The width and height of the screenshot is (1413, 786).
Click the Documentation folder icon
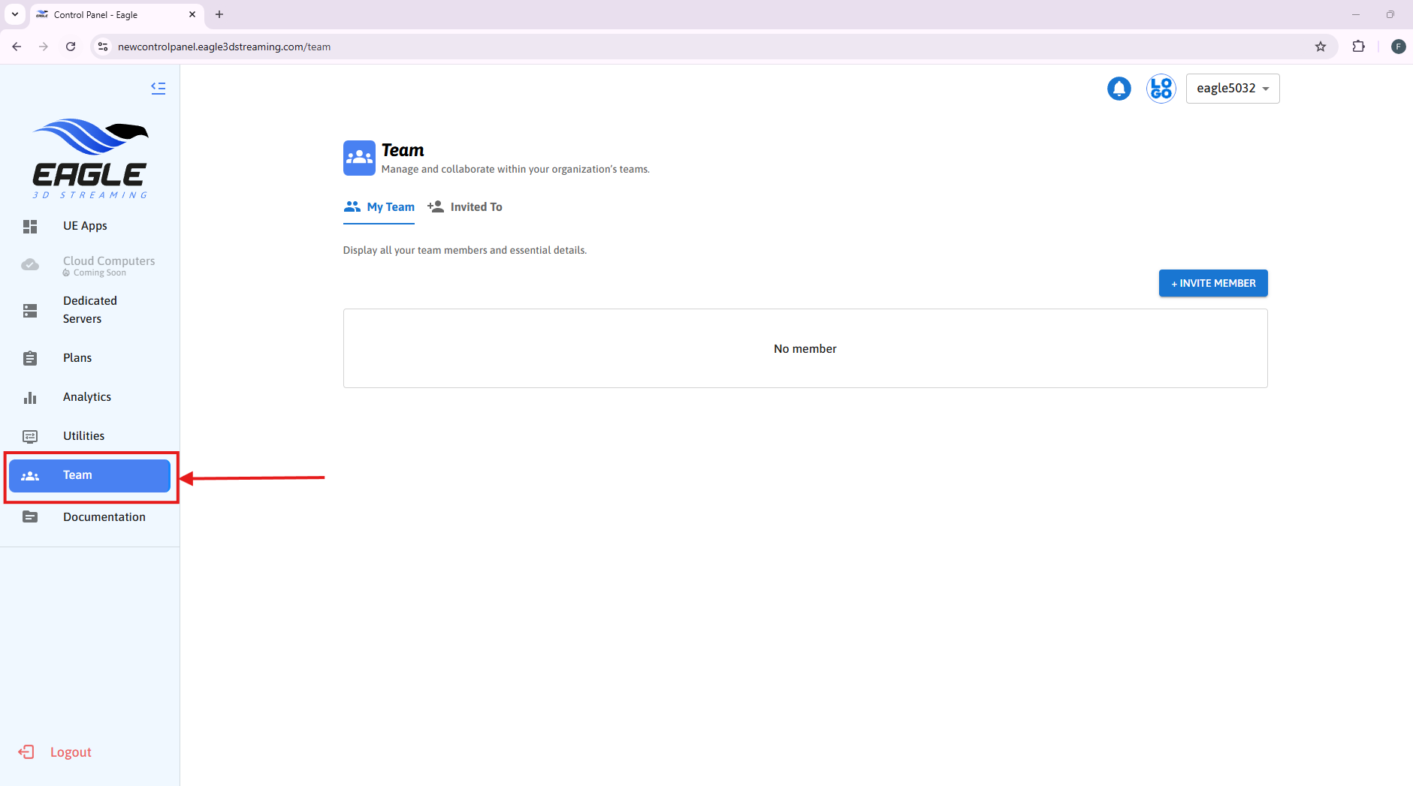[30, 517]
